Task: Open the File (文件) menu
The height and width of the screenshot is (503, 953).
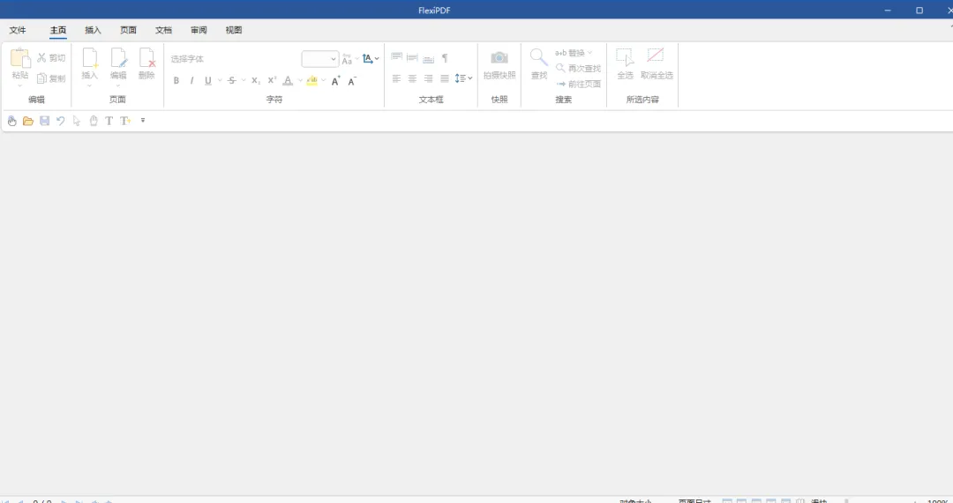Action: coord(18,30)
